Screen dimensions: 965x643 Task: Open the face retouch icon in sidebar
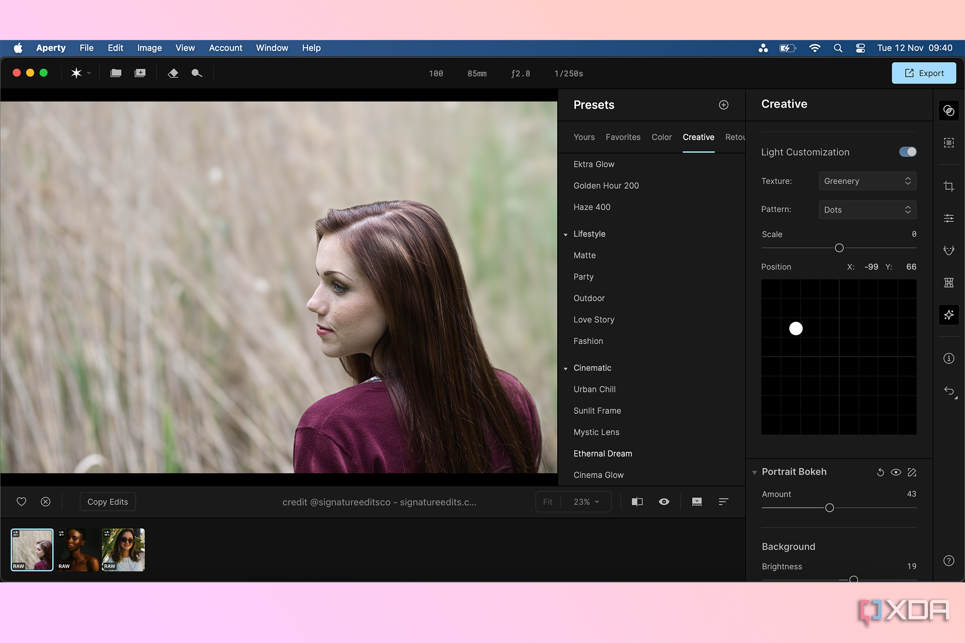tap(948, 250)
